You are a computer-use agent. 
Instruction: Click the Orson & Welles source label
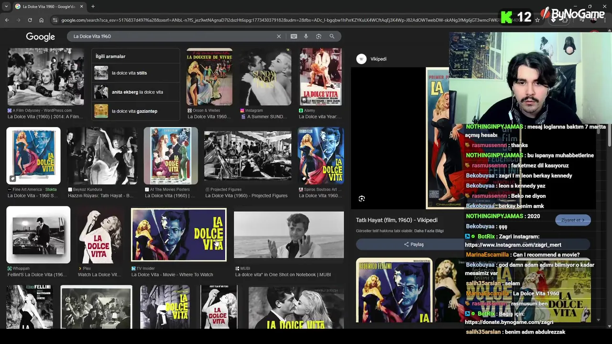click(206, 110)
